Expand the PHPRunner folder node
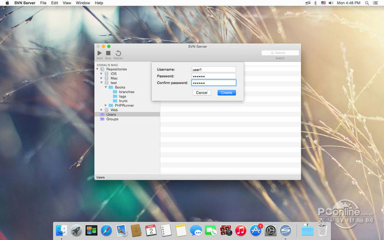 click(x=106, y=105)
